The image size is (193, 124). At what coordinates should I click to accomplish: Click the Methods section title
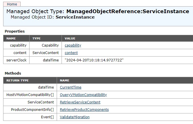point(13,73)
